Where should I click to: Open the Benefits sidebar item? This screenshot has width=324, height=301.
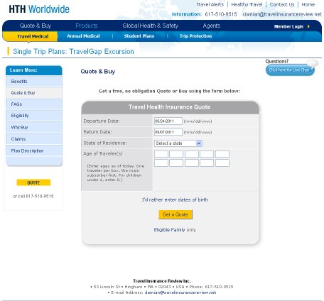coord(34,82)
